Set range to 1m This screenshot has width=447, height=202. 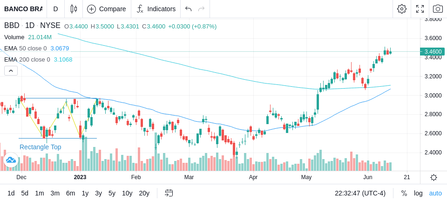click(39, 194)
